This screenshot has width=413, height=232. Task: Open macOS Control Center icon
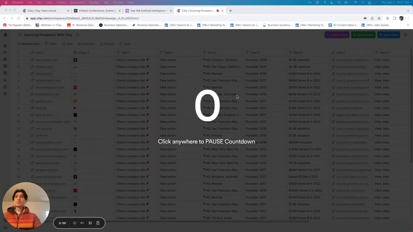tap(370, 3)
